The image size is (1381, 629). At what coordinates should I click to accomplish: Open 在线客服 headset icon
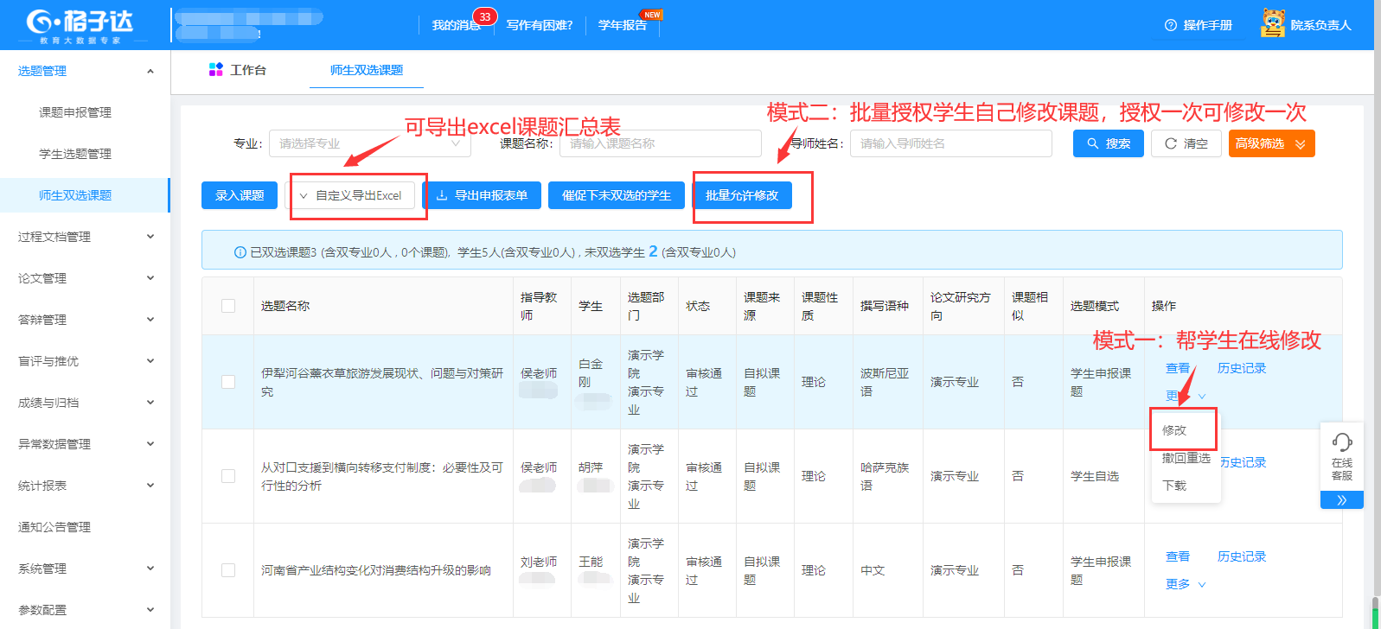click(1341, 443)
